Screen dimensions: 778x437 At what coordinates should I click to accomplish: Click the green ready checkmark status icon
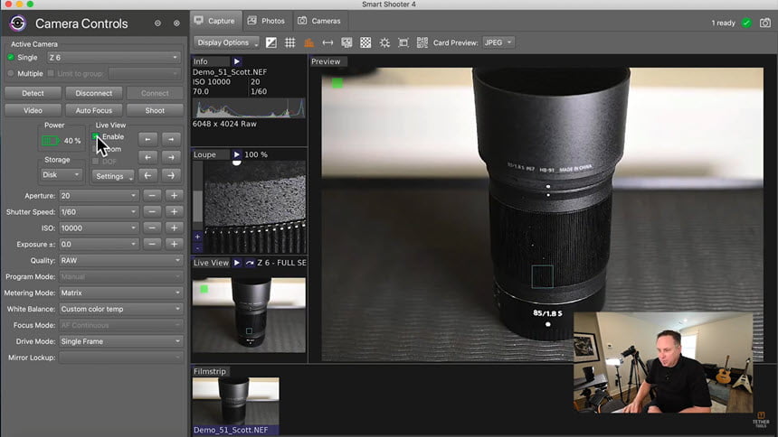coord(746,23)
